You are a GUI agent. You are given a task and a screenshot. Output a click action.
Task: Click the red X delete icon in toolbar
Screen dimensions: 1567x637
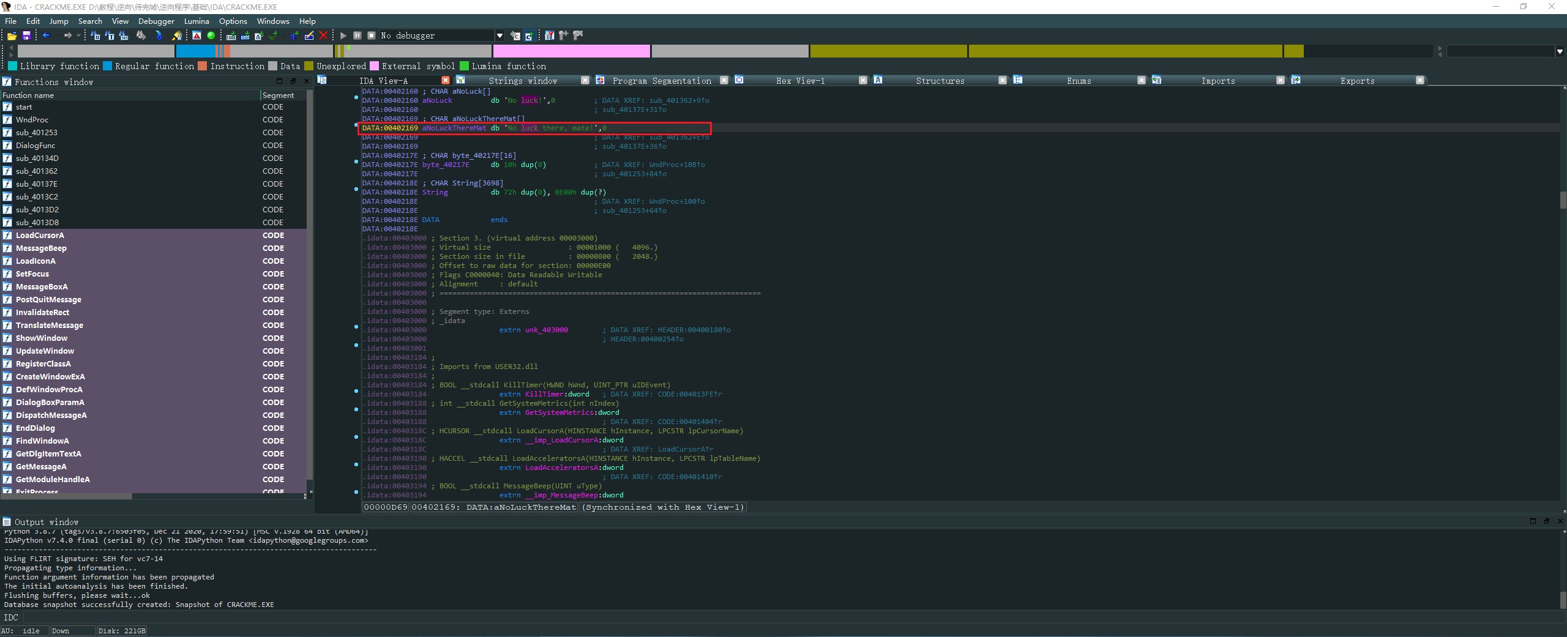tap(324, 35)
